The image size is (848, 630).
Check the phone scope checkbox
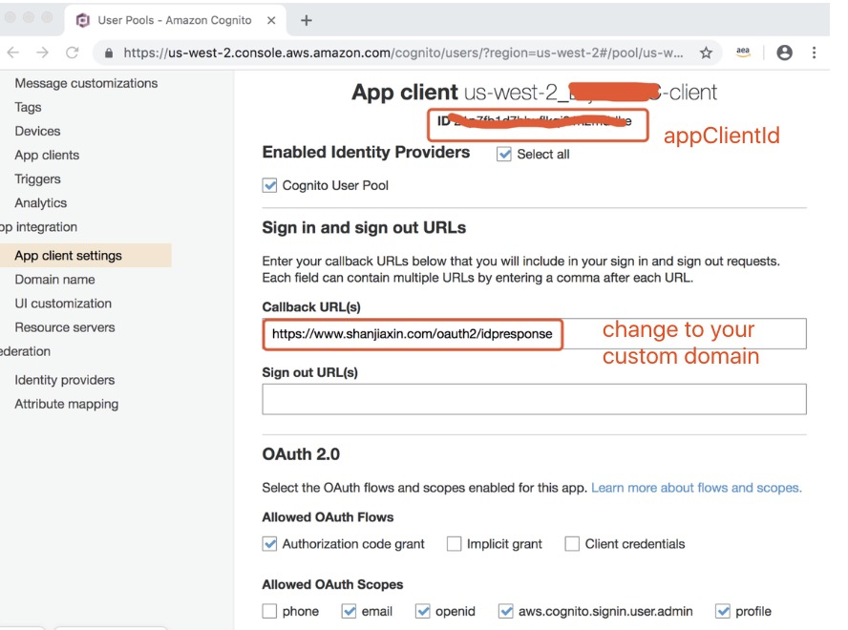[x=269, y=611]
